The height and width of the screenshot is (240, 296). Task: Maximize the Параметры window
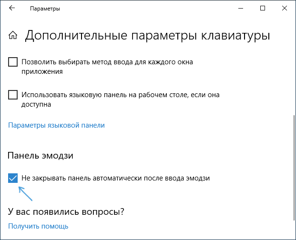(x=263, y=8)
